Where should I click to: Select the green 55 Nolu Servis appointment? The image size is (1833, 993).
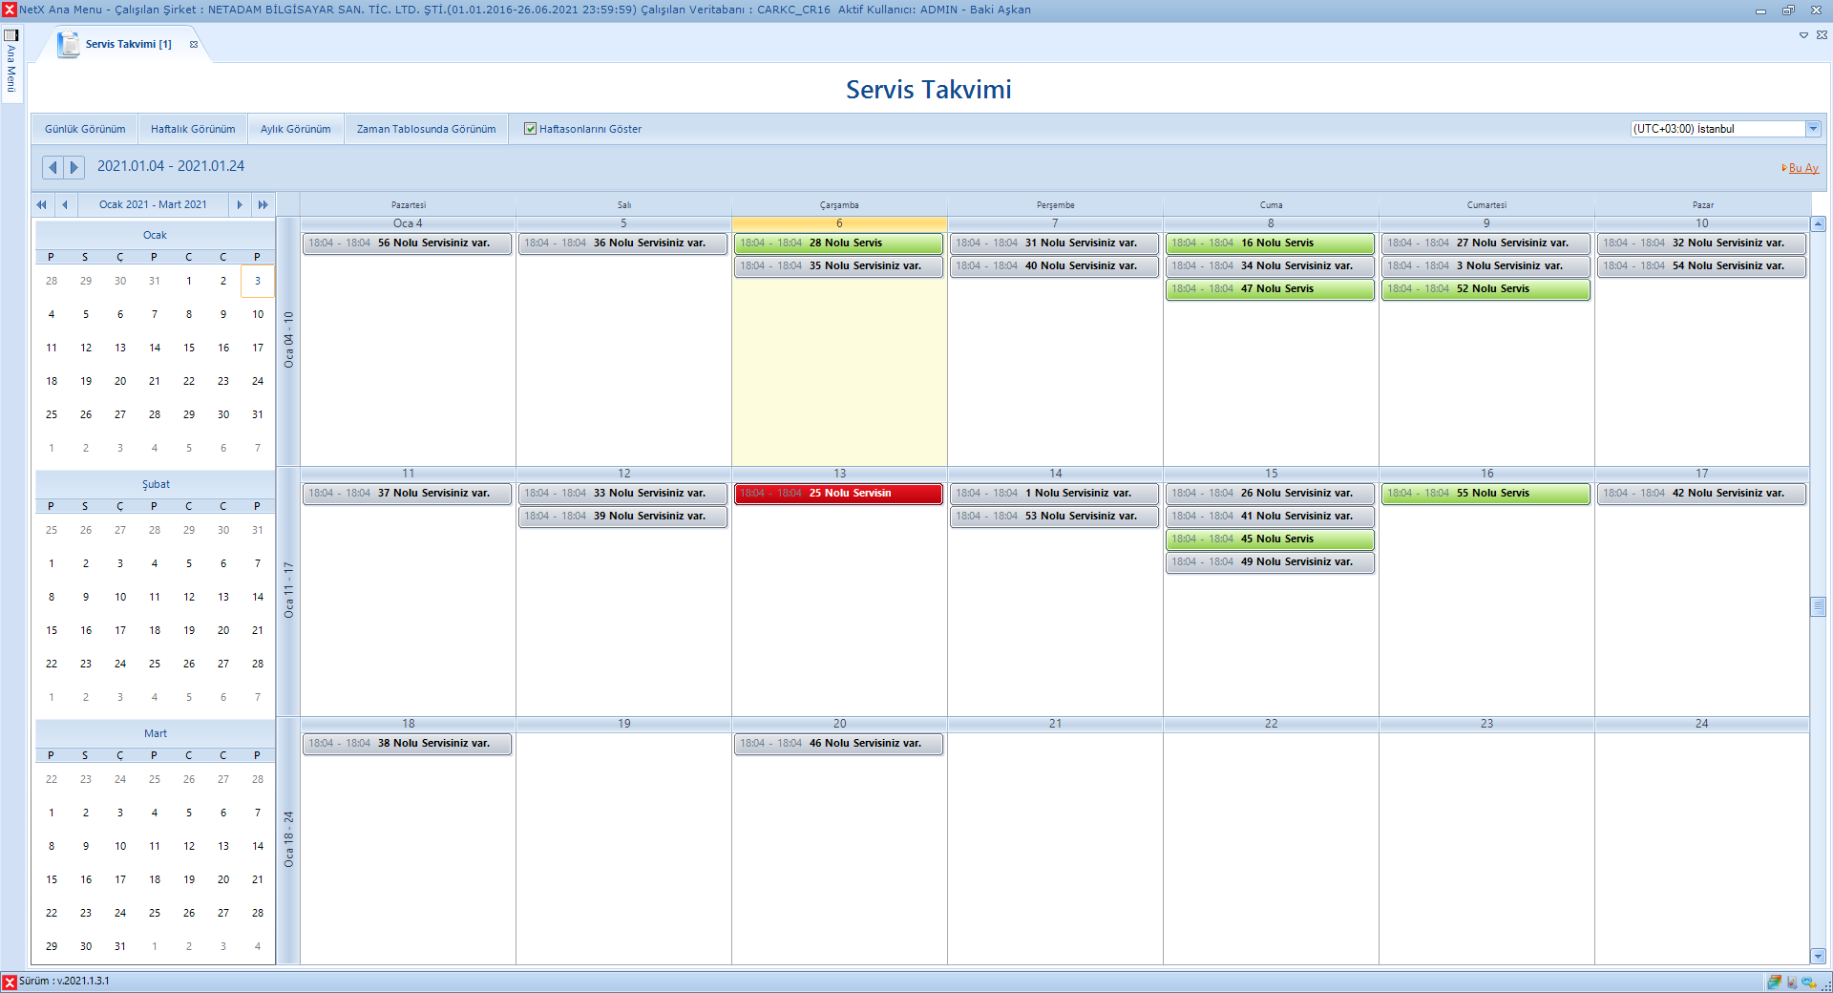point(1485,494)
